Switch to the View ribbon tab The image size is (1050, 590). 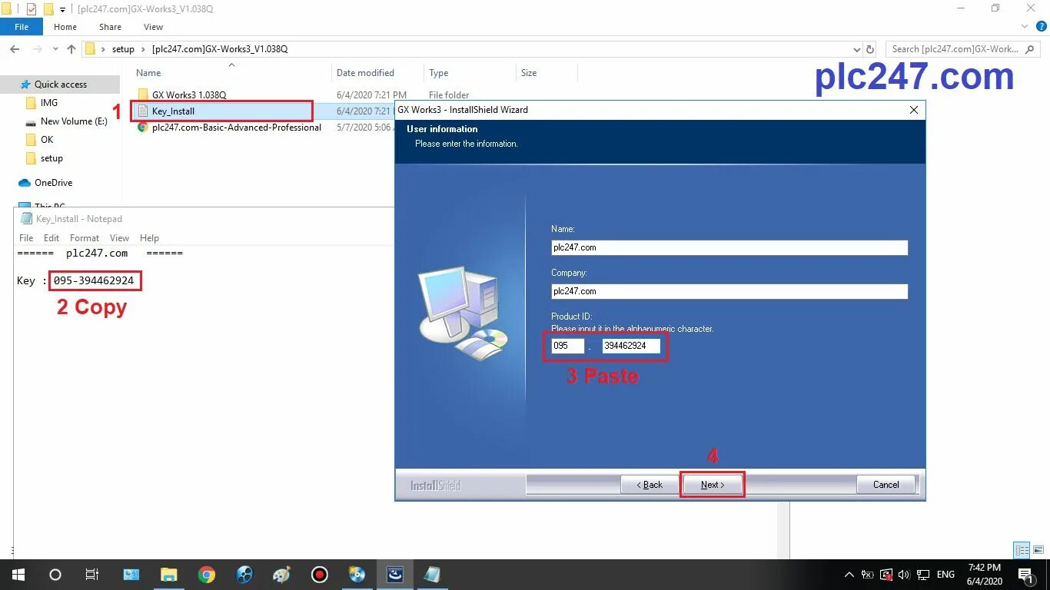pyautogui.click(x=153, y=27)
